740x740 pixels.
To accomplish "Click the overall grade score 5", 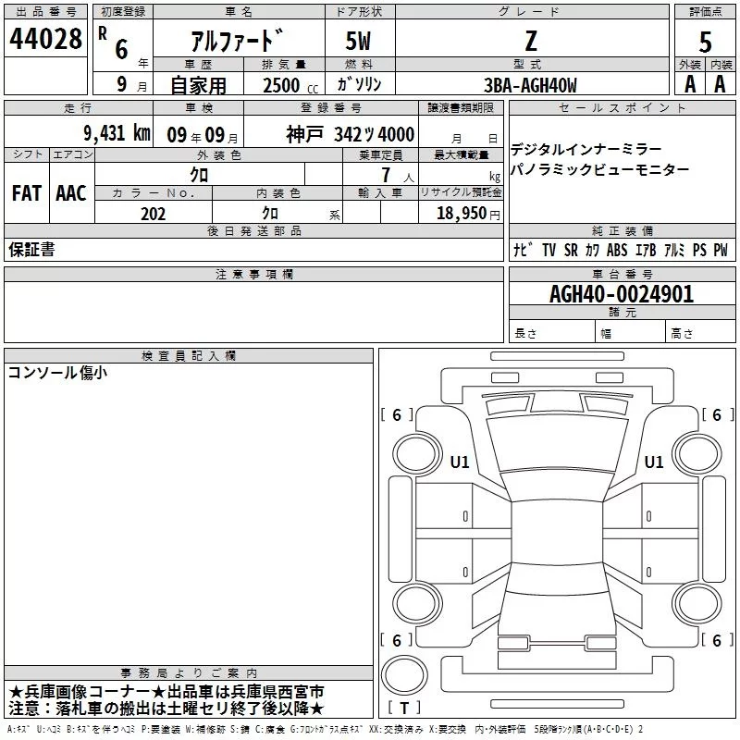I will pyautogui.click(x=705, y=42).
